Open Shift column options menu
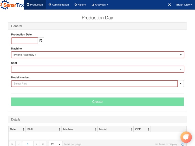Screen dimensions: 195x146 coord(59,129)
